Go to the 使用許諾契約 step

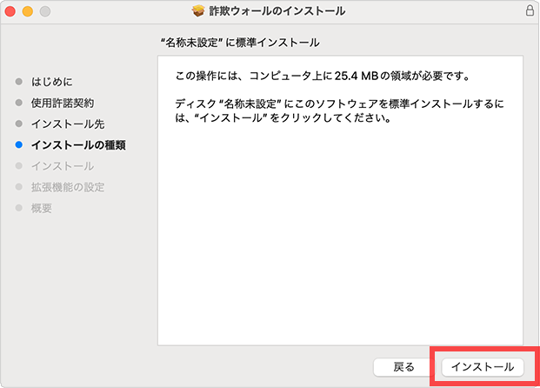[x=63, y=104]
